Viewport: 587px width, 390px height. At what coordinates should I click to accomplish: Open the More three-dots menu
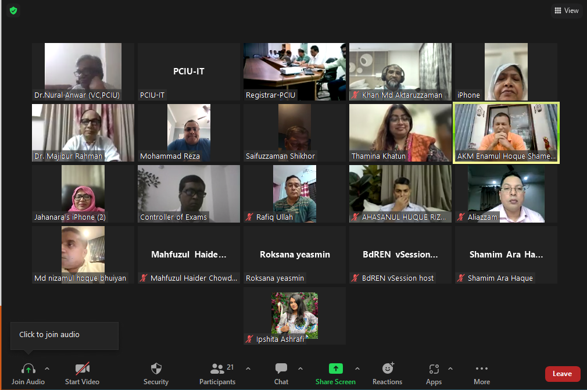pos(482,368)
